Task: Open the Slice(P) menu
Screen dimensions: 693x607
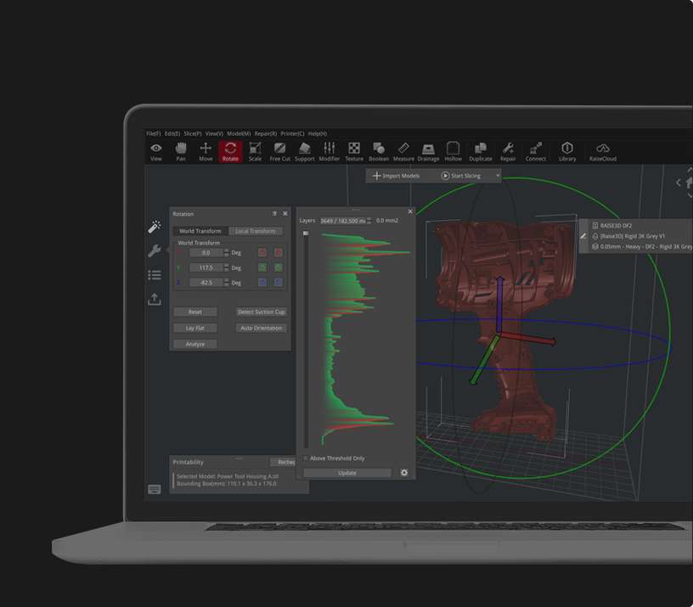Action: pyautogui.click(x=194, y=133)
